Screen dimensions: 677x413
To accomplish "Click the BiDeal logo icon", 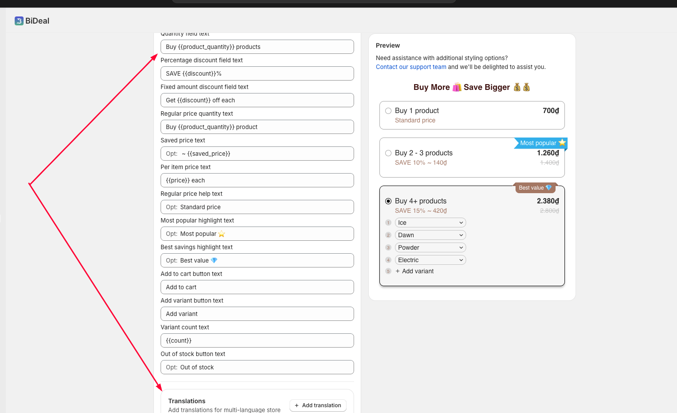I will tap(19, 21).
